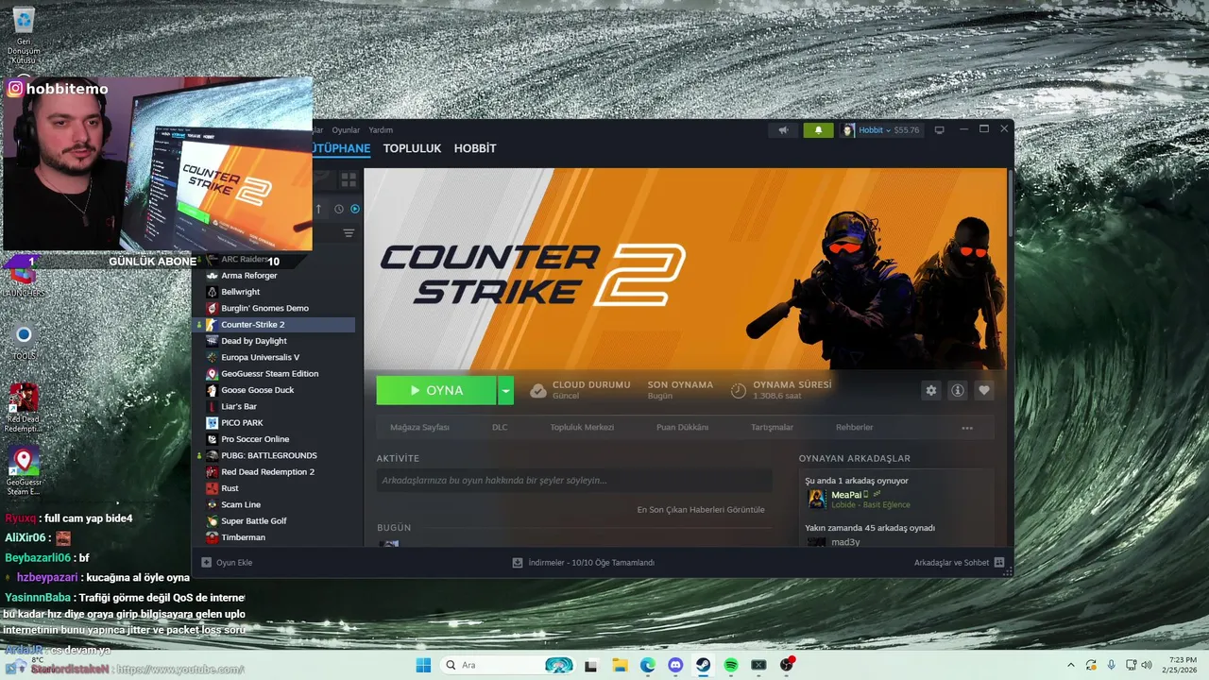Toggle the ready-to-play filter icon
Viewport: 1209px width, 680px height.
pos(355,209)
